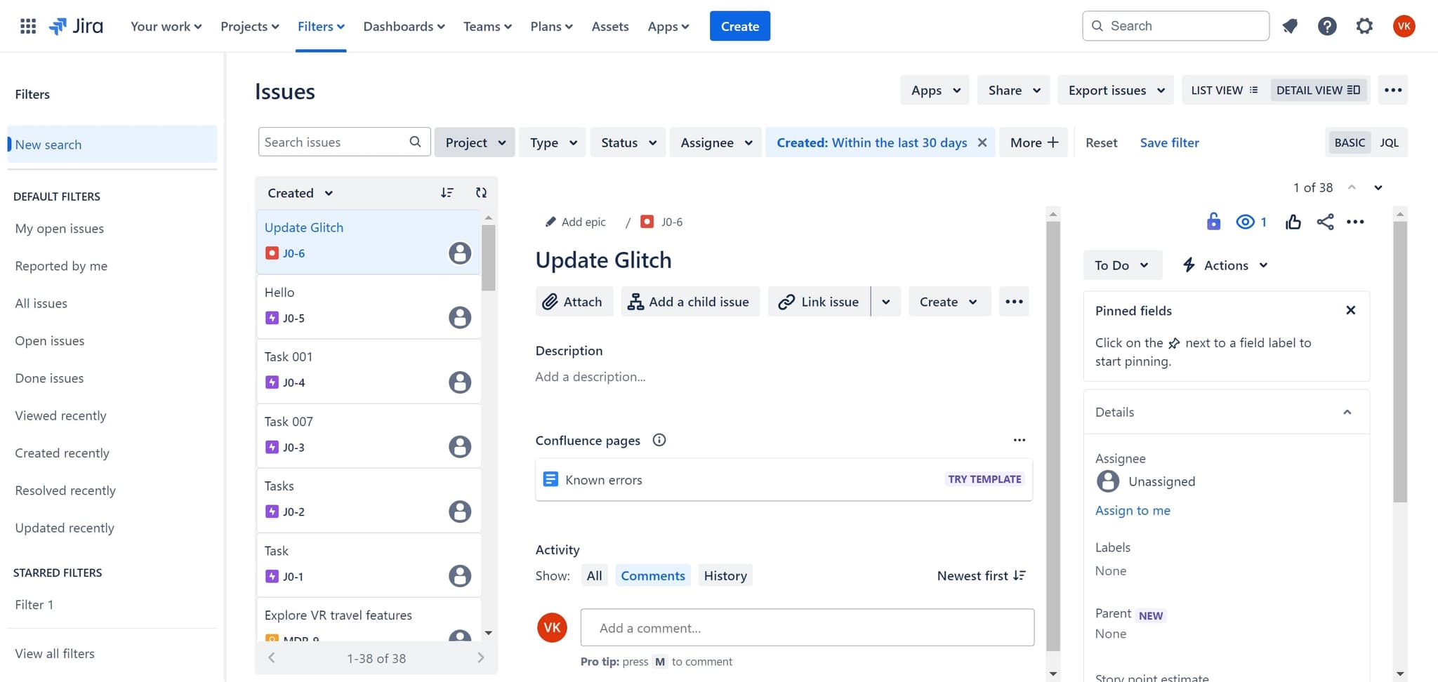The image size is (1438, 682).
Task: Open the settings gear icon
Action: coord(1364,27)
